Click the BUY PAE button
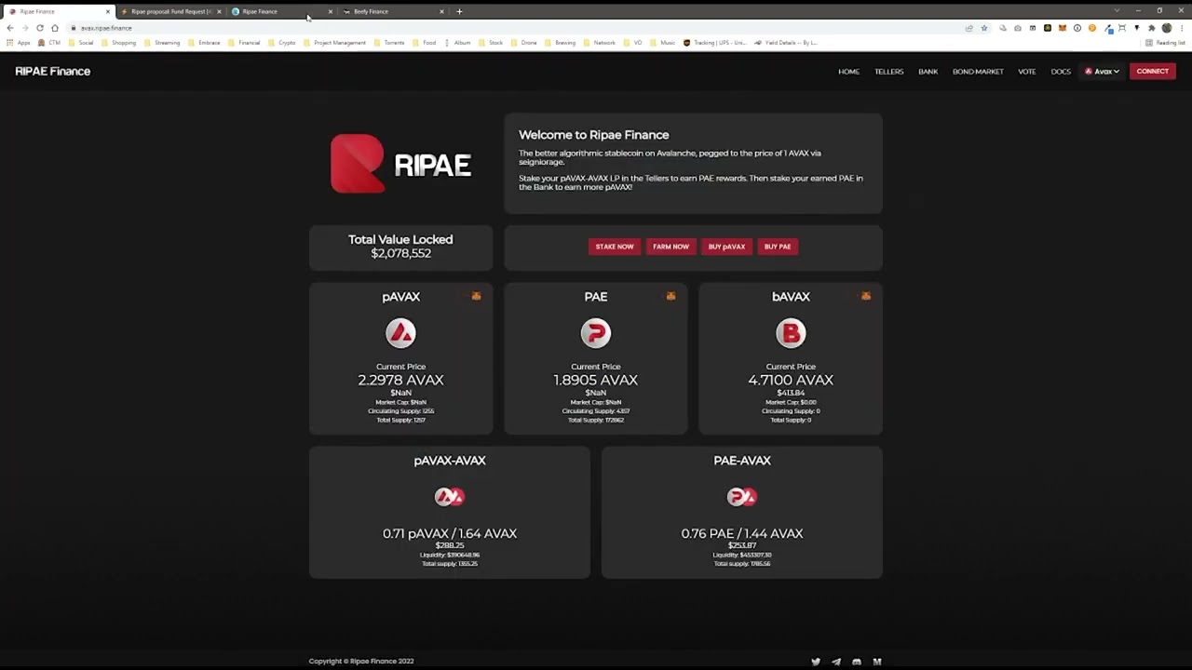Image resolution: width=1192 pixels, height=670 pixels. [x=778, y=247]
